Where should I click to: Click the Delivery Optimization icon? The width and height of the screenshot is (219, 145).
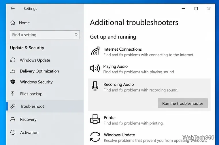tap(13, 71)
